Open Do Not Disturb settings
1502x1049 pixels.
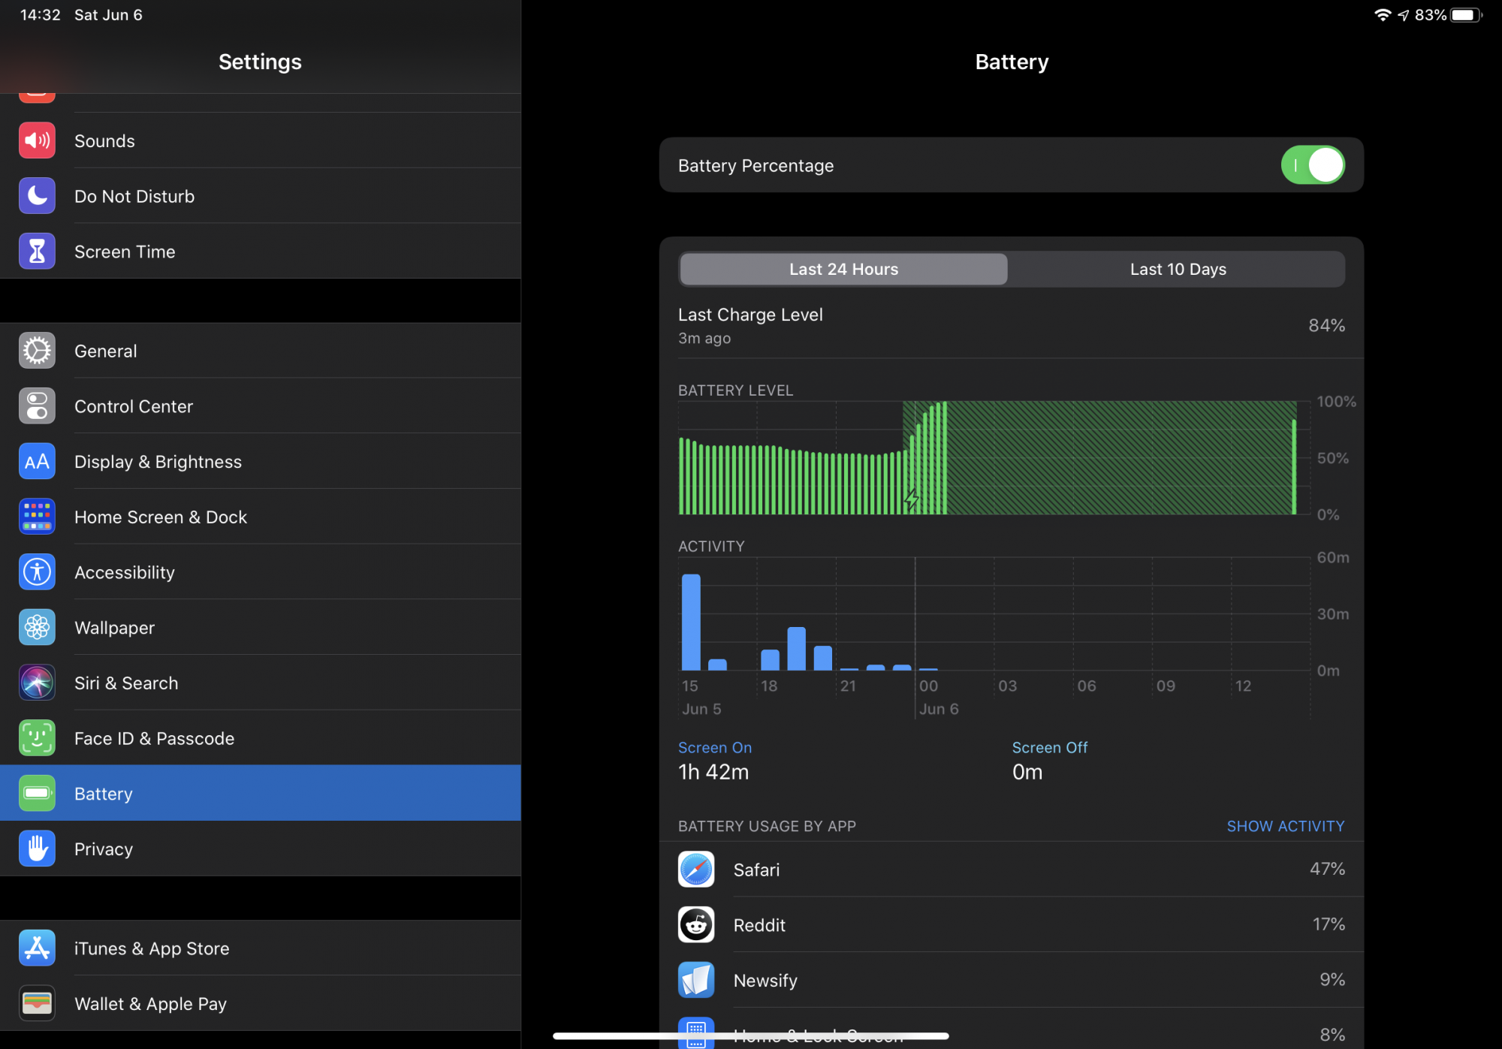pyautogui.click(x=261, y=196)
